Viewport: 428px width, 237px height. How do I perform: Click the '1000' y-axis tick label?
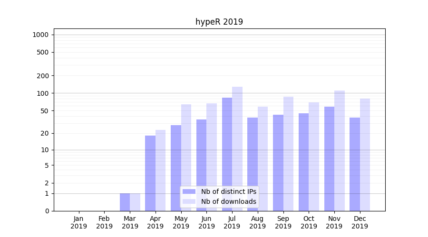(x=40, y=35)
